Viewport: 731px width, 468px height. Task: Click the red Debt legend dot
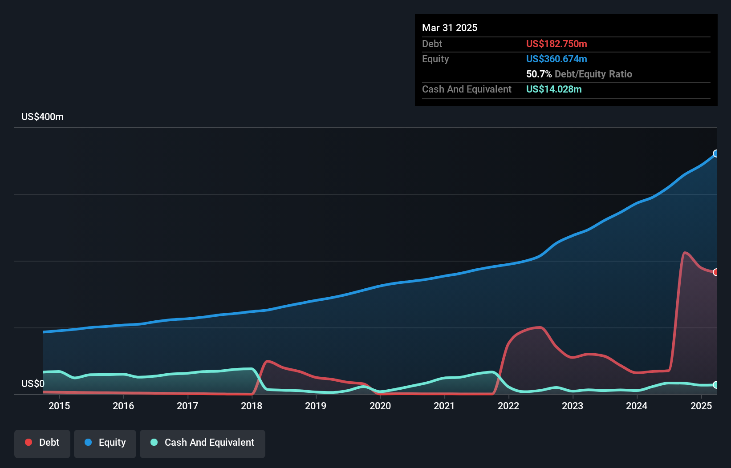coord(28,442)
